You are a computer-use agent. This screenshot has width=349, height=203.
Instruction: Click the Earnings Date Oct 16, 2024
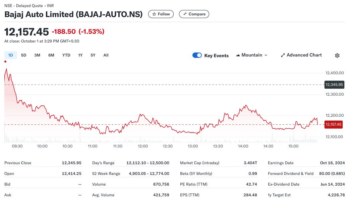pyautogui.click(x=332, y=163)
